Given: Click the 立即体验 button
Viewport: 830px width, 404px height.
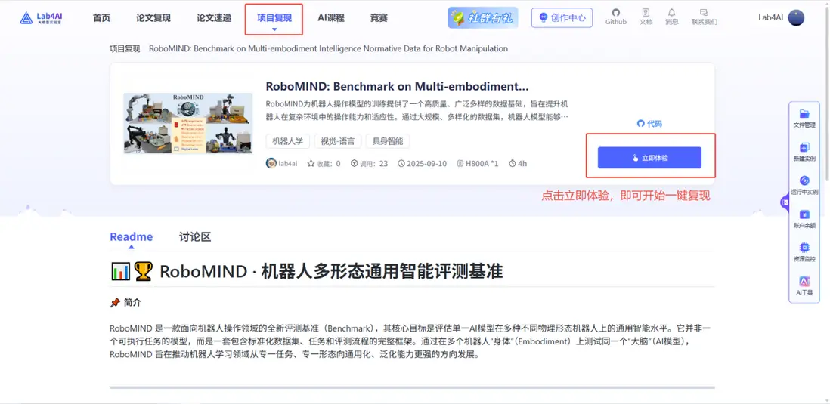Looking at the screenshot, I should point(649,158).
